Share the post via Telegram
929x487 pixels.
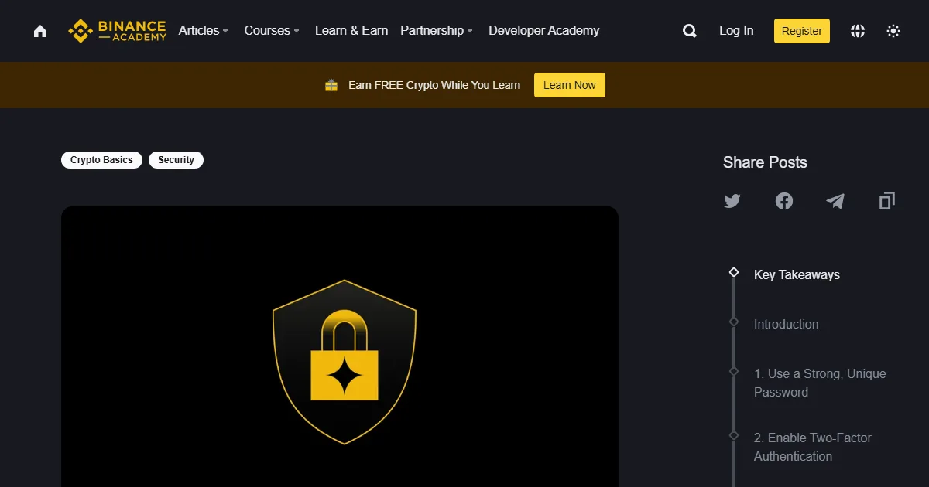coord(835,201)
